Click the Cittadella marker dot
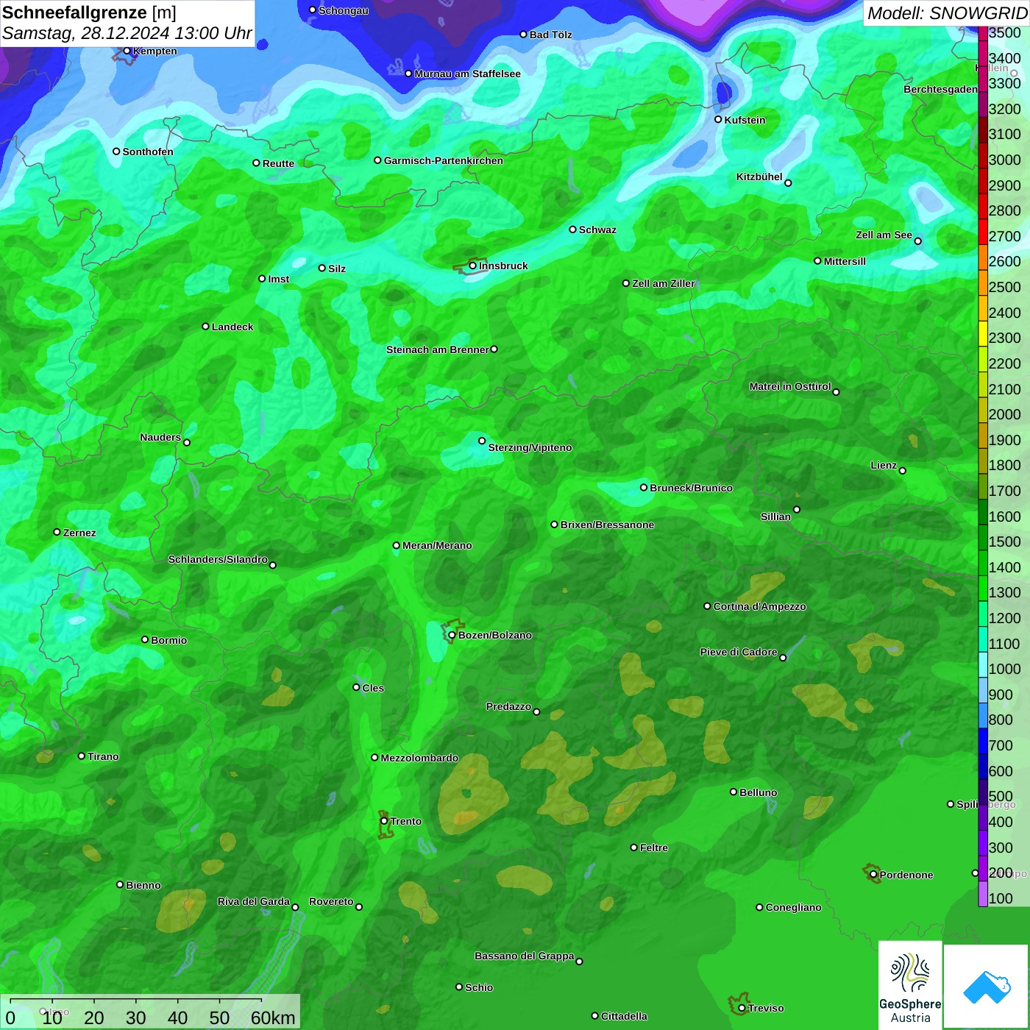Screen dimensions: 1030x1030 [595, 1016]
